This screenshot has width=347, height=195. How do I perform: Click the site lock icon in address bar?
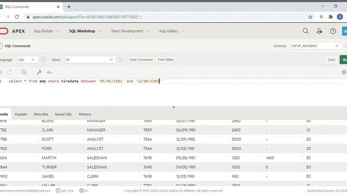[x=28, y=17]
